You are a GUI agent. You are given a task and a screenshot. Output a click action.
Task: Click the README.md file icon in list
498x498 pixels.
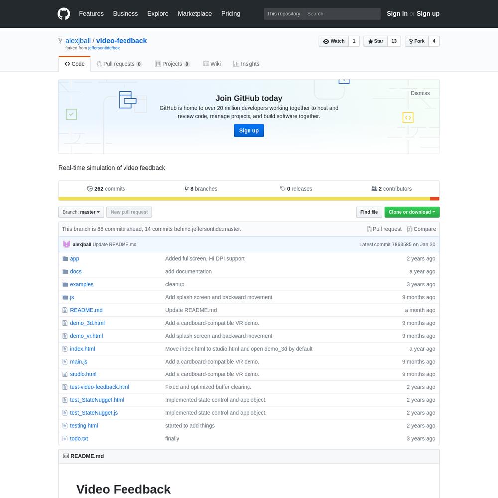(65, 310)
